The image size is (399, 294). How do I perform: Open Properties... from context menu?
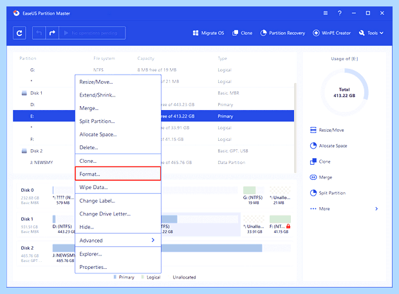pyautogui.click(x=118, y=267)
